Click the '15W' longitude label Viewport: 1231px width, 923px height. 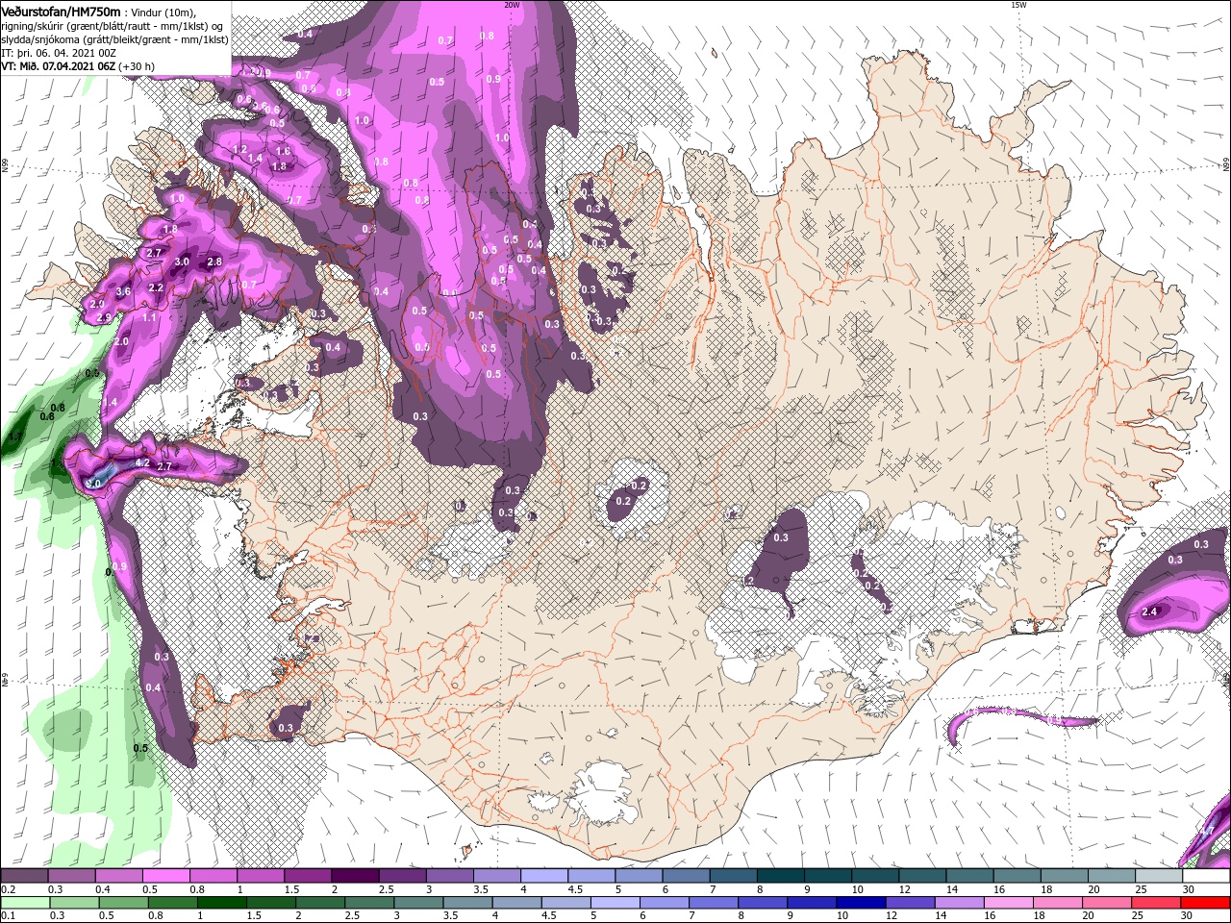(1018, 5)
